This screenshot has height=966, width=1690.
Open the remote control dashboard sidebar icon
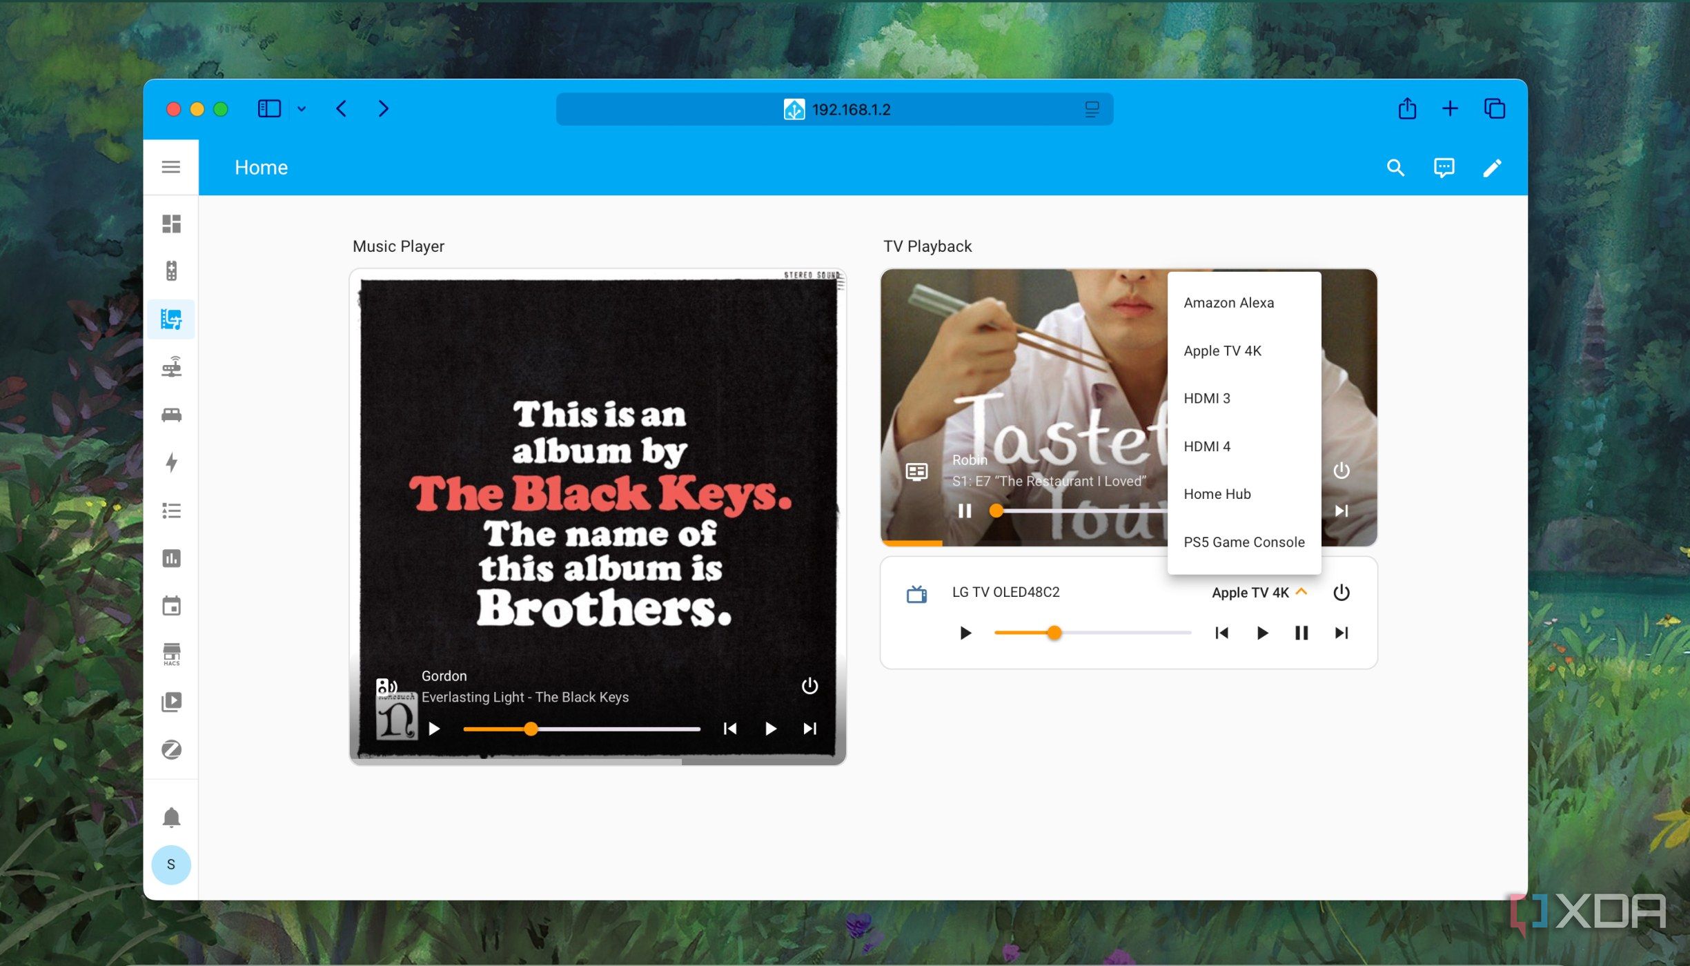(x=171, y=271)
